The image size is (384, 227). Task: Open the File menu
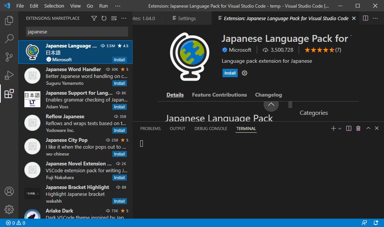point(20,6)
